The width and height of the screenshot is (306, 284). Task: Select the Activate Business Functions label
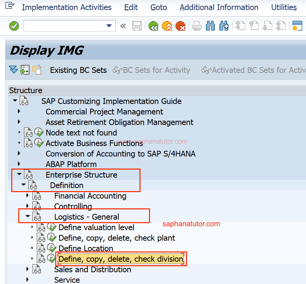[94, 143]
